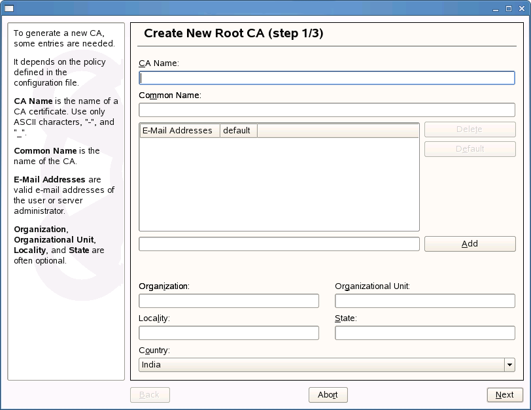
Task: Click the CA Name input field
Action: pos(327,78)
